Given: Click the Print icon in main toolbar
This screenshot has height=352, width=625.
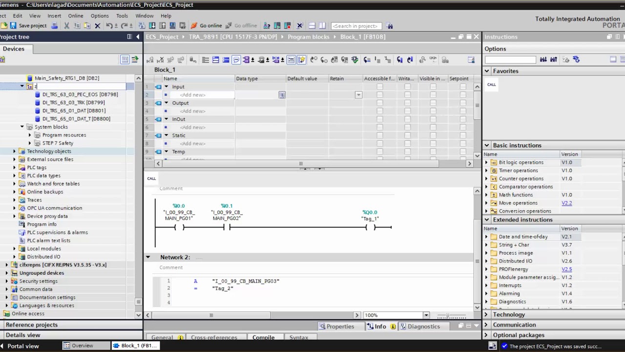Looking at the screenshot, I should (x=54, y=25).
